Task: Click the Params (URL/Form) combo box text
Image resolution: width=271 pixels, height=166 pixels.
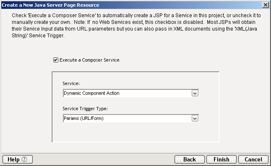Action: (x=83, y=118)
